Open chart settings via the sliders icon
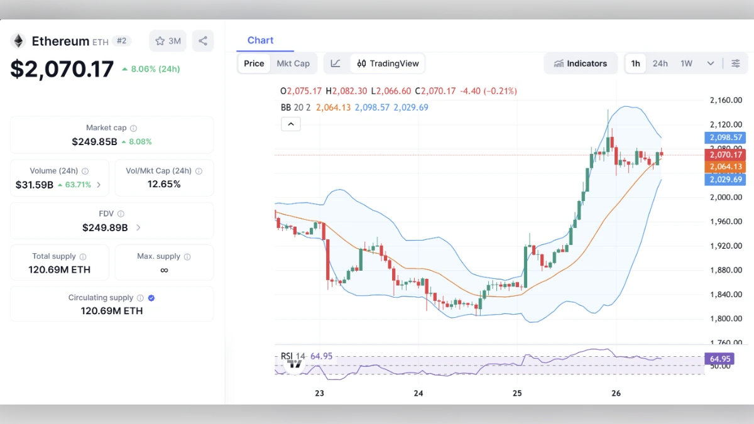The height and width of the screenshot is (424, 754). (735, 63)
